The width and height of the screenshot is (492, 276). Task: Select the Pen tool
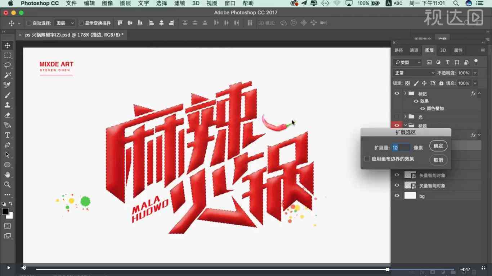(7, 145)
